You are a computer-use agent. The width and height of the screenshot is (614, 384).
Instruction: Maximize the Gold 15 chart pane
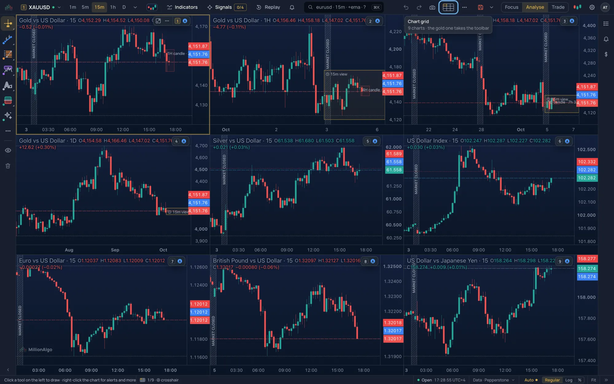tap(158, 21)
